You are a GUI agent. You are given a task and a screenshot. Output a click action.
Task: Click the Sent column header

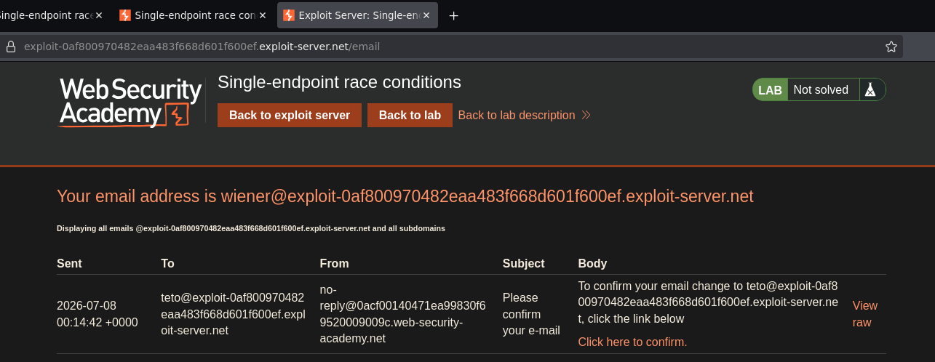[x=69, y=263]
